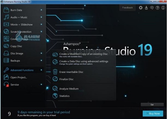Viewport: 167px width, 119px height.
Task: Expand Burn Data submenu via its dot
Action: (x=41, y=10)
